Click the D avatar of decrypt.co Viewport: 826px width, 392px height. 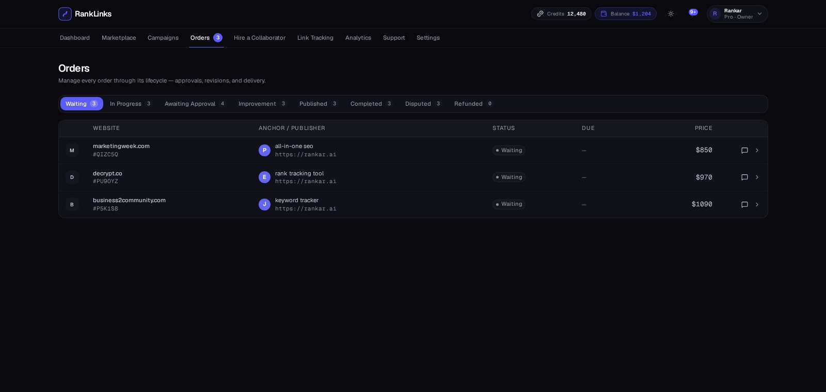pyautogui.click(x=72, y=177)
